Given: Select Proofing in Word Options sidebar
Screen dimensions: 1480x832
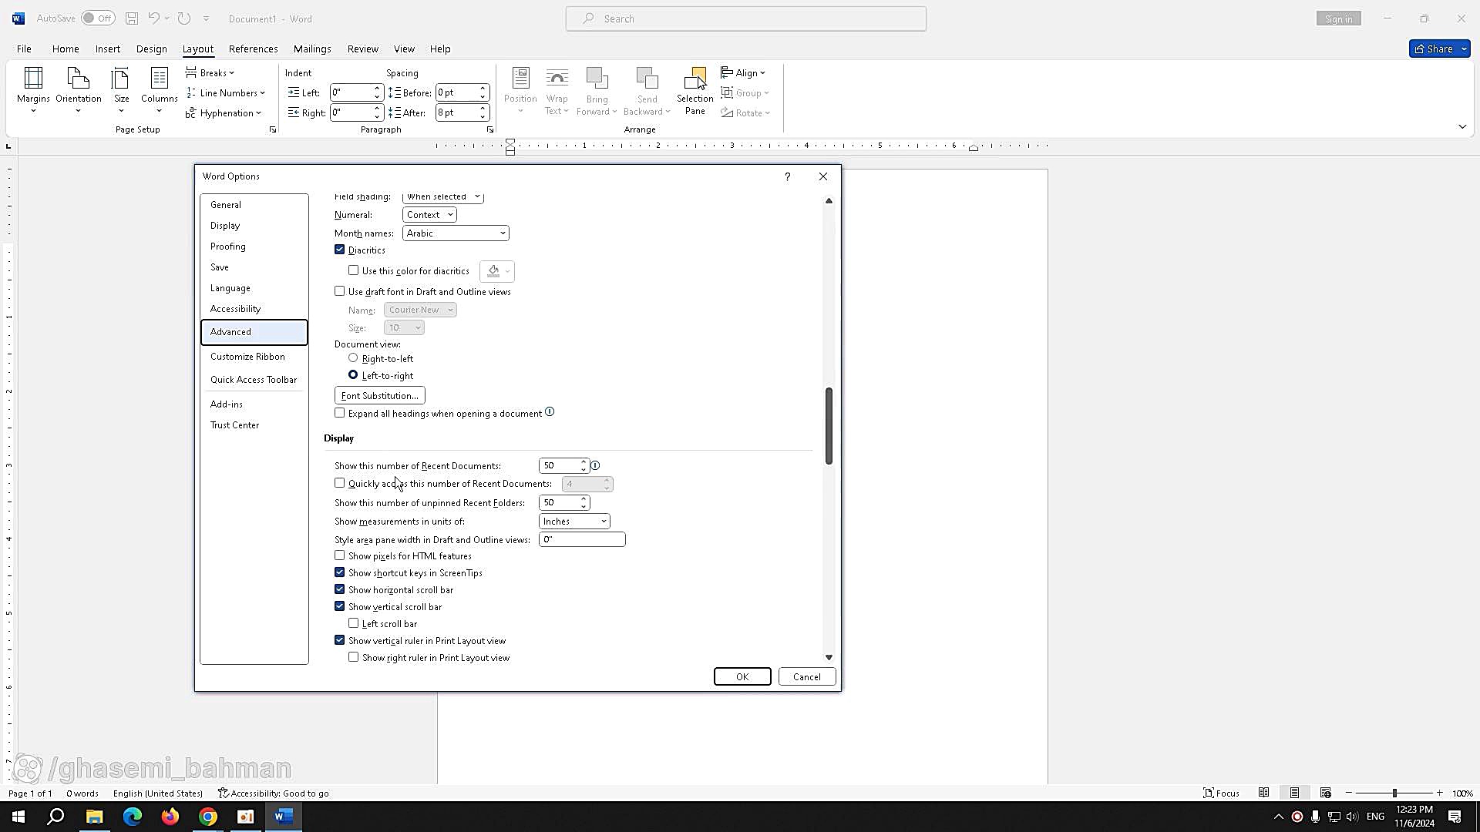Looking at the screenshot, I should tap(228, 247).
